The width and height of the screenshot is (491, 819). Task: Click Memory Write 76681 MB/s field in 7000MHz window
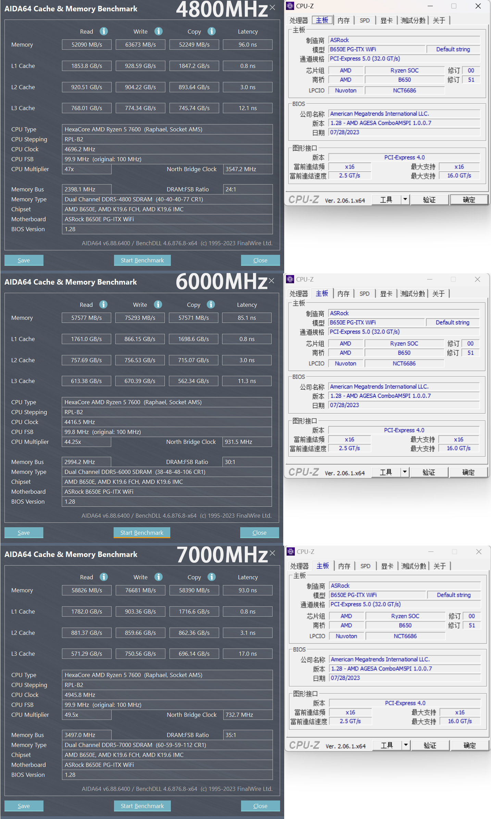(140, 590)
